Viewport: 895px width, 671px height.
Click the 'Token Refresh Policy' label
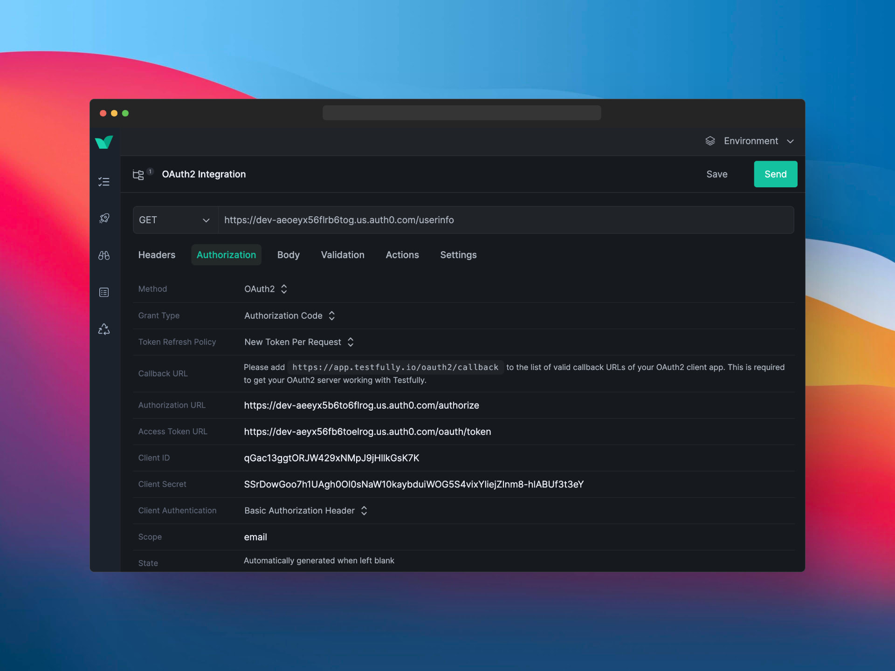click(177, 342)
